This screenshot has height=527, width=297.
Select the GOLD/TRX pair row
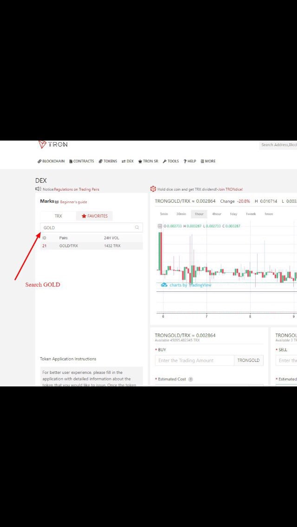pyautogui.click(x=91, y=246)
